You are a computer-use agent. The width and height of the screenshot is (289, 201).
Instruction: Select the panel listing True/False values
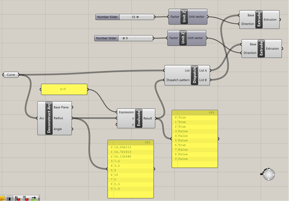(x=195, y=139)
